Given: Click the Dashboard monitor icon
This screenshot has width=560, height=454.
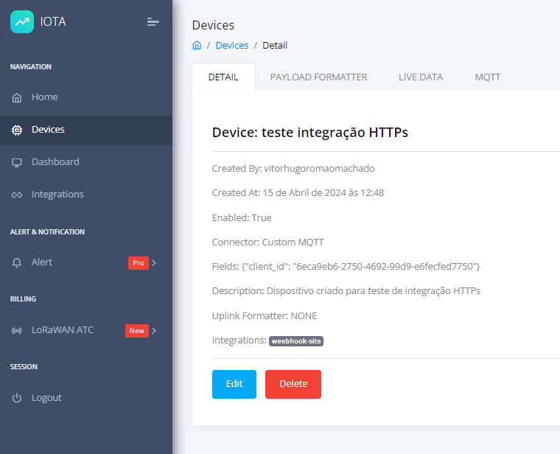Looking at the screenshot, I should pyautogui.click(x=17, y=162).
